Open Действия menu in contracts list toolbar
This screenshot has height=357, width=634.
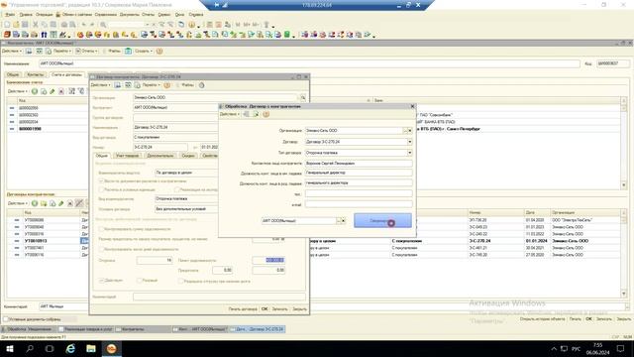(x=18, y=203)
